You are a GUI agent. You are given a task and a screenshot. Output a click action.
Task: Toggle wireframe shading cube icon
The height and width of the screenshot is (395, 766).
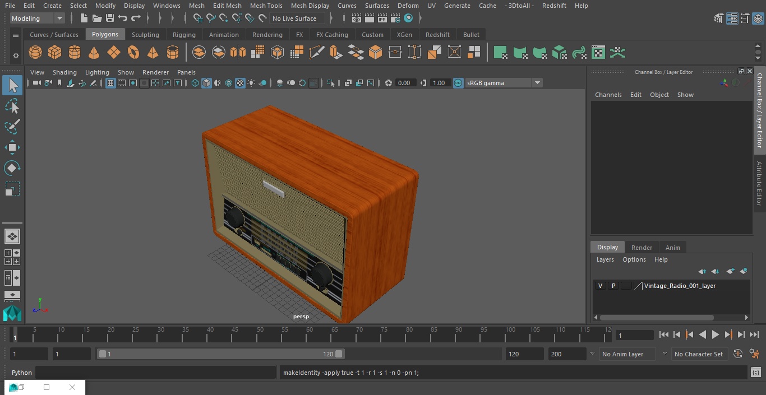click(x=195, y=83)
